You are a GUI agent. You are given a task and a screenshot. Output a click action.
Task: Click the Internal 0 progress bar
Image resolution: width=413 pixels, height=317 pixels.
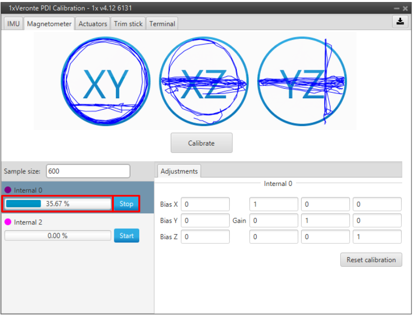[x=58, y=203]
